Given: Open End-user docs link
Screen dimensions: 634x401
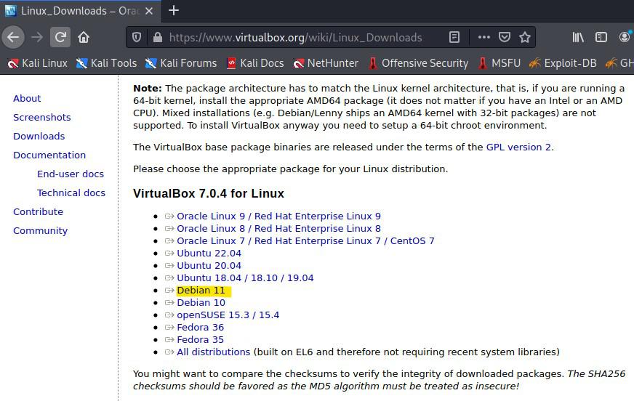Looking at the screenshot, I should coord(71,174).
